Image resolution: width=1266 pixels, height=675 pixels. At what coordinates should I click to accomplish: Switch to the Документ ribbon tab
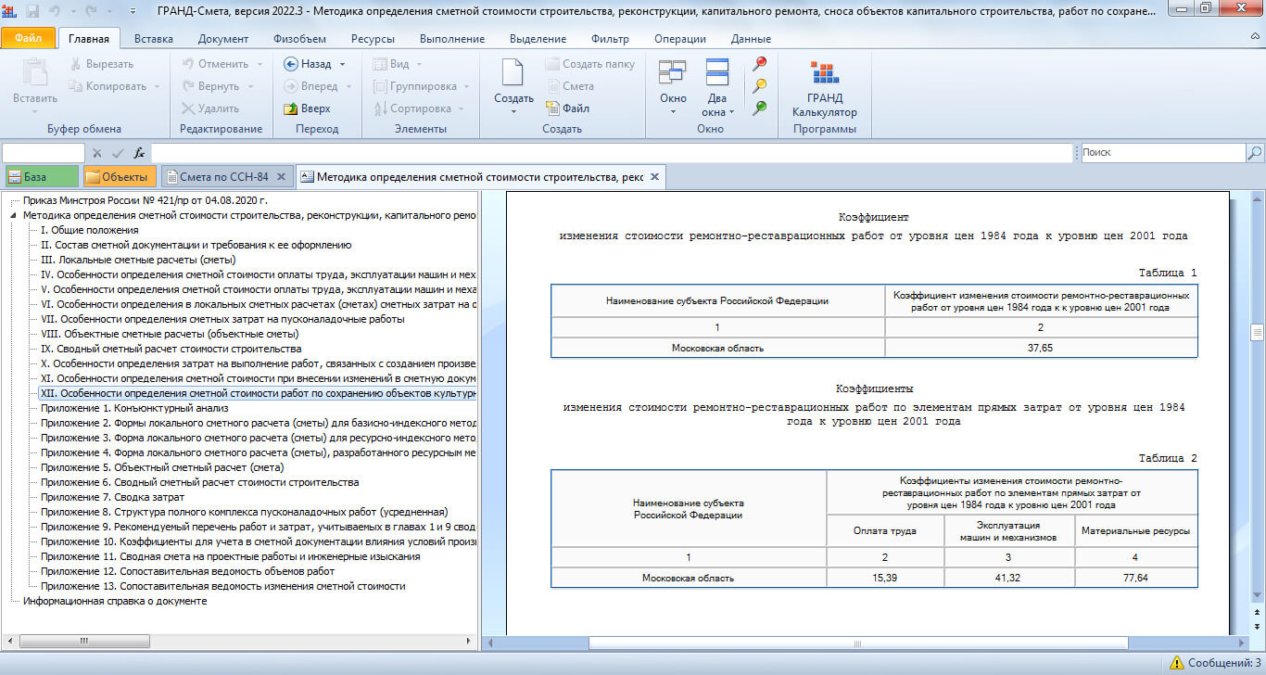(x=223, y=39)
